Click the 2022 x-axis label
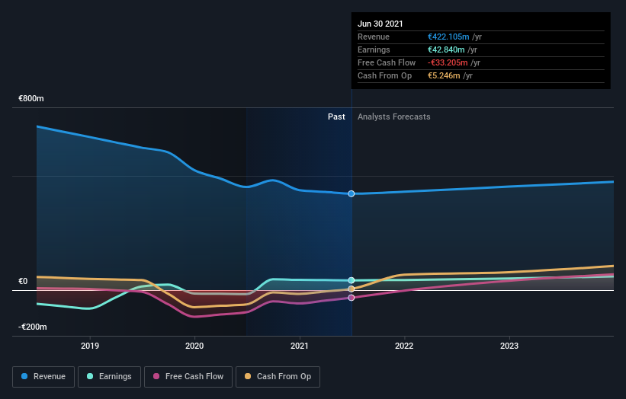 coord(404,346)
